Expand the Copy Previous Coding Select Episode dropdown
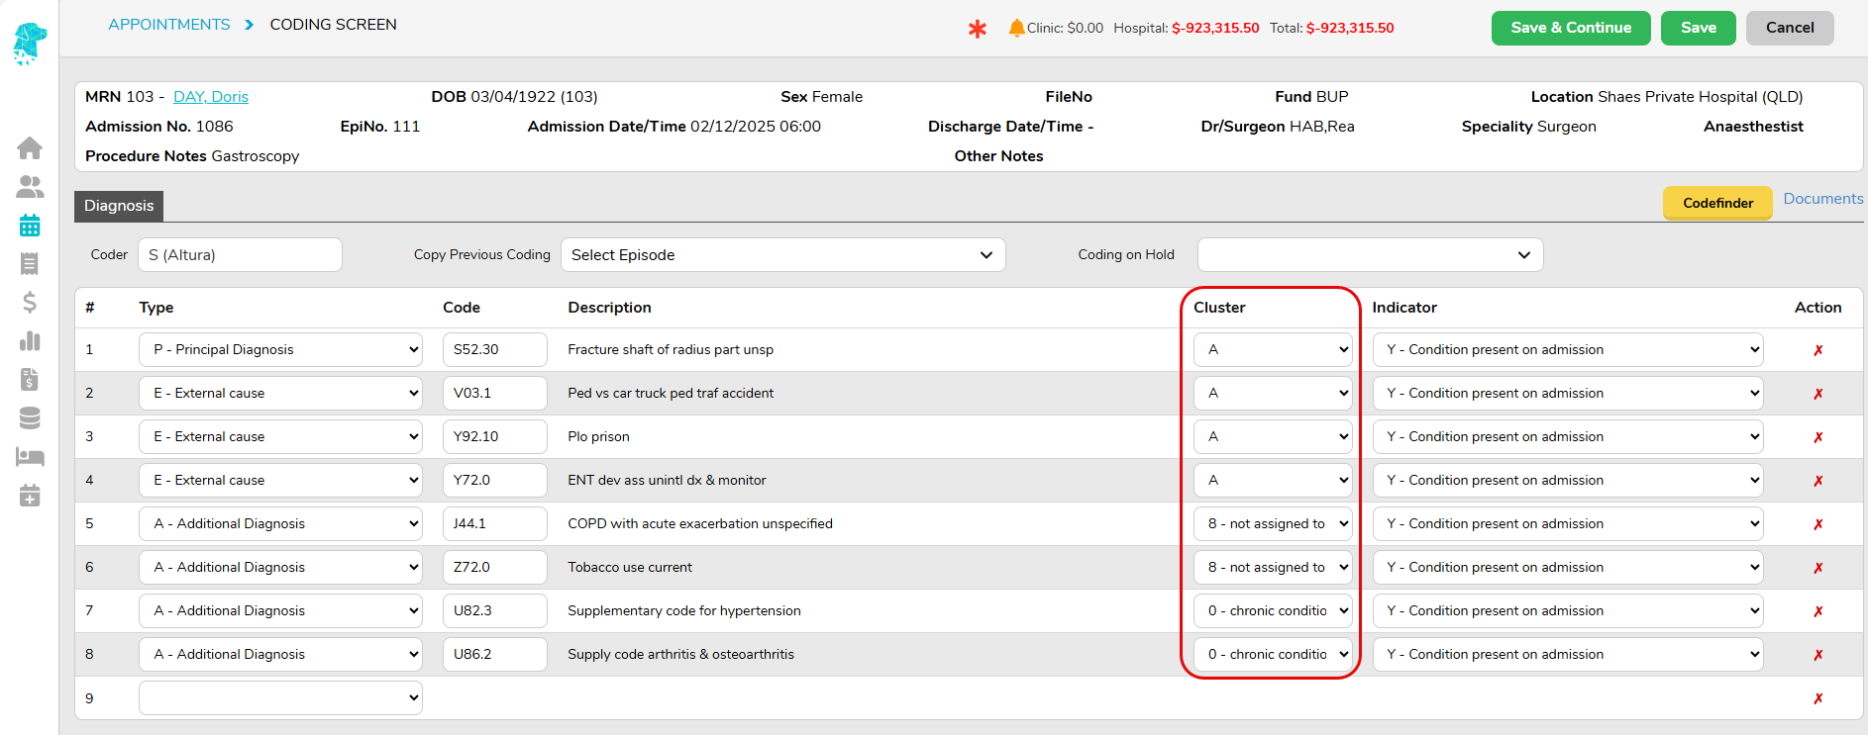 782,255
